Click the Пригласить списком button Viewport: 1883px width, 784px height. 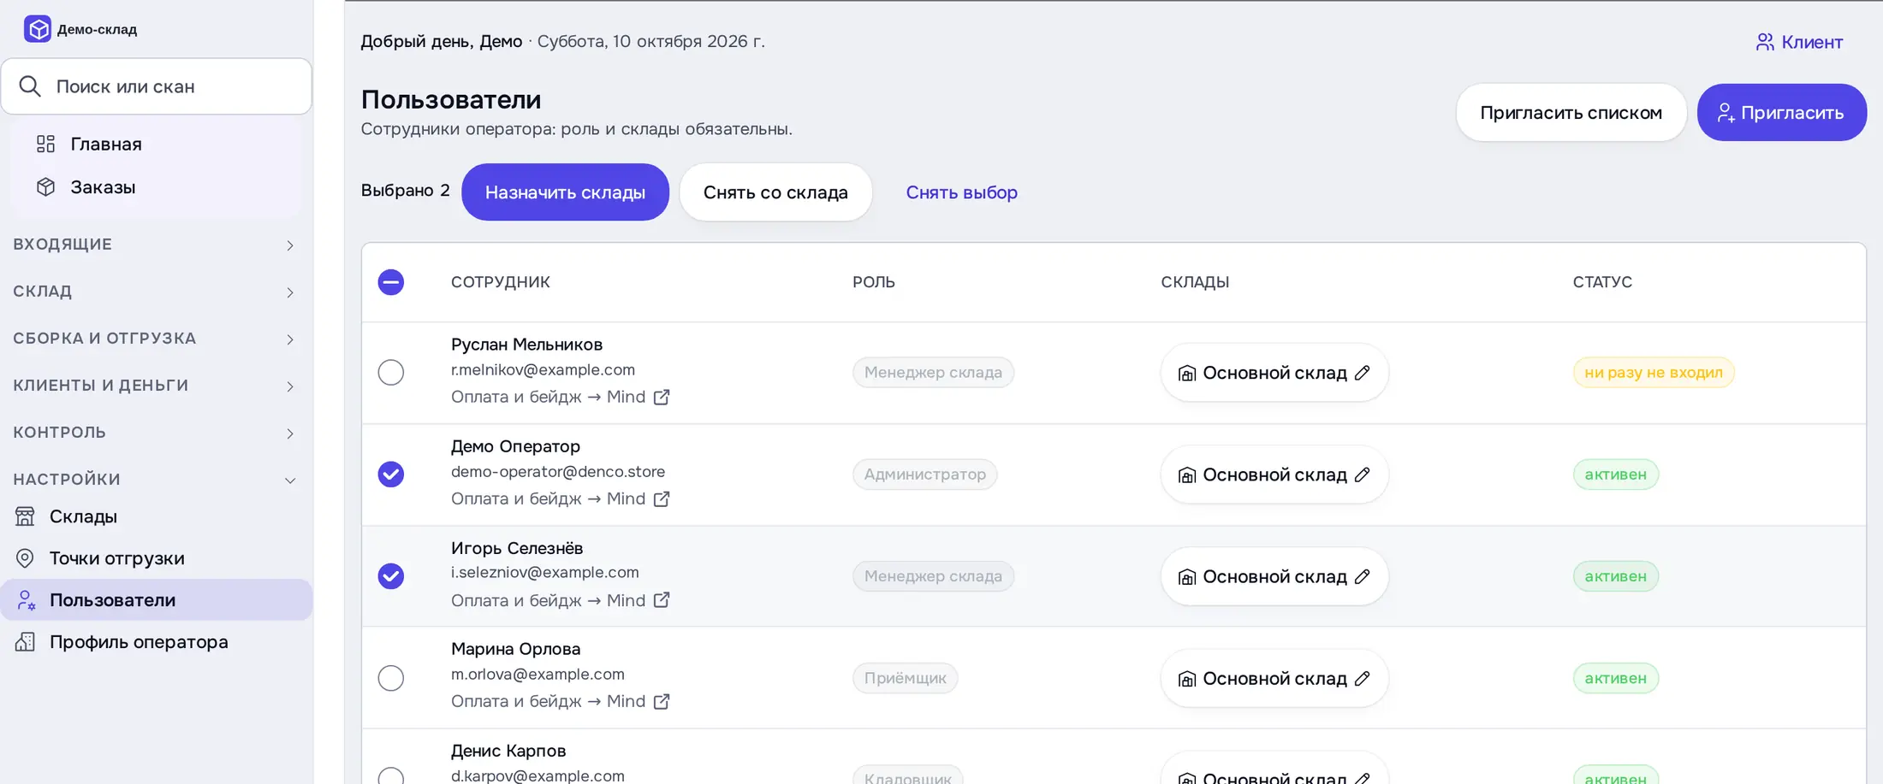1571,112
